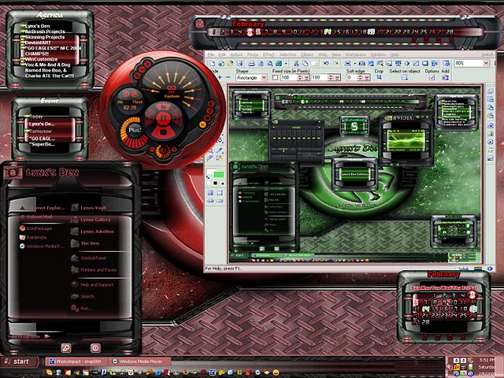
Task: Open Control Panel from start menu
Action: pyautogui.click(x=89, y=258)
